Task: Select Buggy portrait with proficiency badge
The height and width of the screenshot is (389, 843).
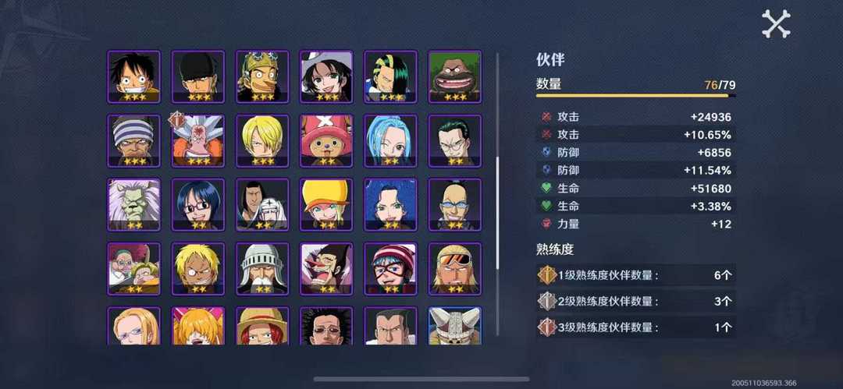Action: click(197, 141)
